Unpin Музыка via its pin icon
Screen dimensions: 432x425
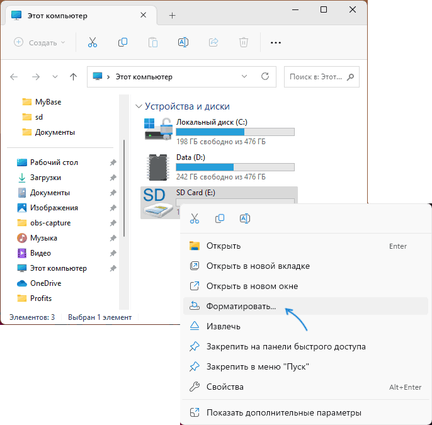(x=113, y=238)
